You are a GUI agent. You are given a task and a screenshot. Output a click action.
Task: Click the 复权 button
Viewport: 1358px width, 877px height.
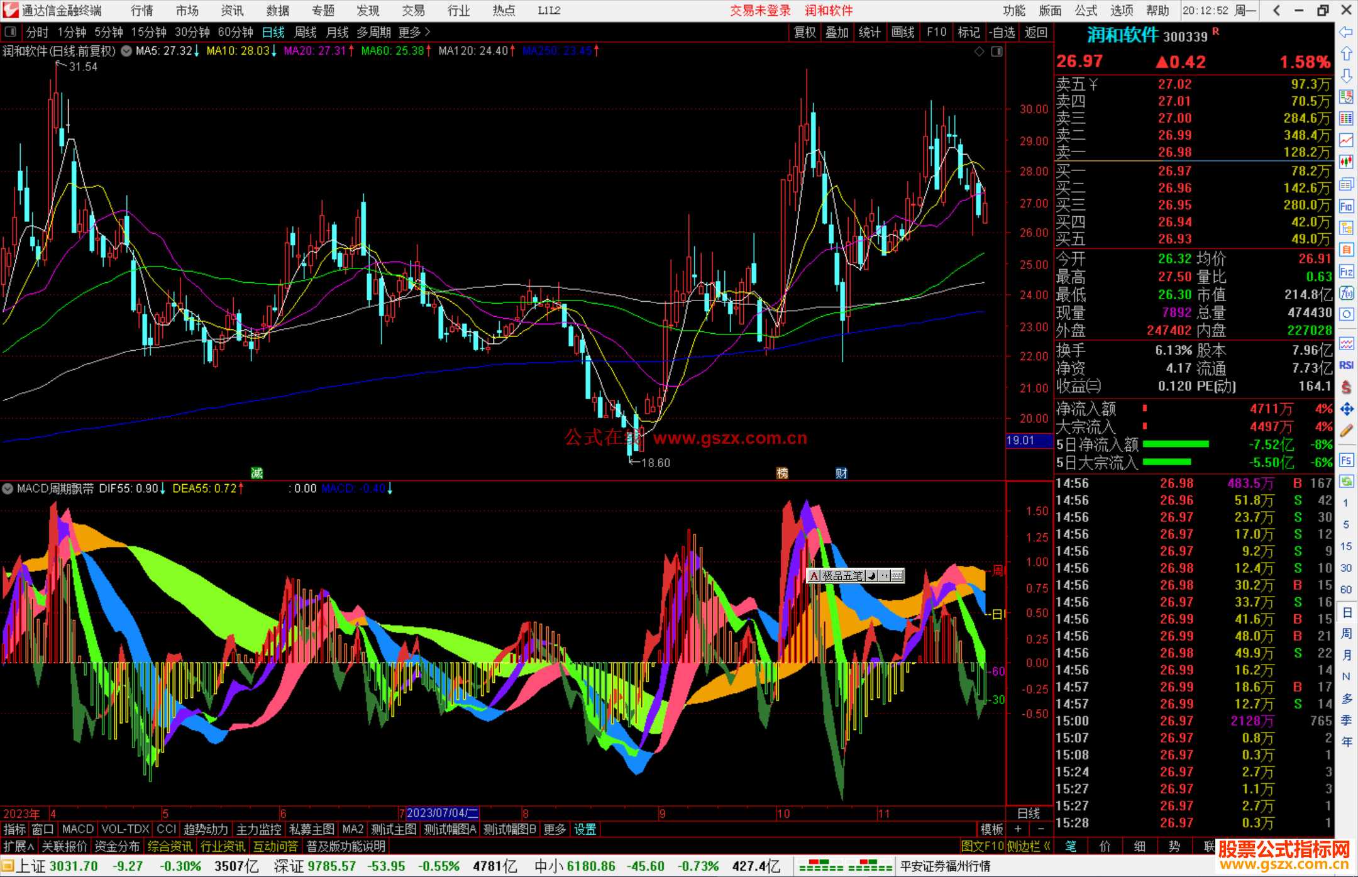click(805, 32)
